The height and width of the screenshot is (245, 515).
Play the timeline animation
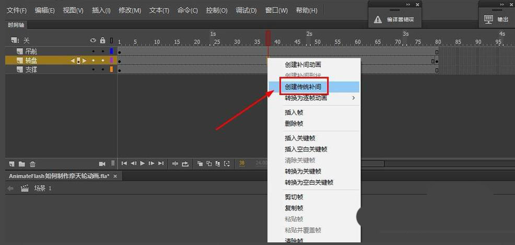[143, 163]
